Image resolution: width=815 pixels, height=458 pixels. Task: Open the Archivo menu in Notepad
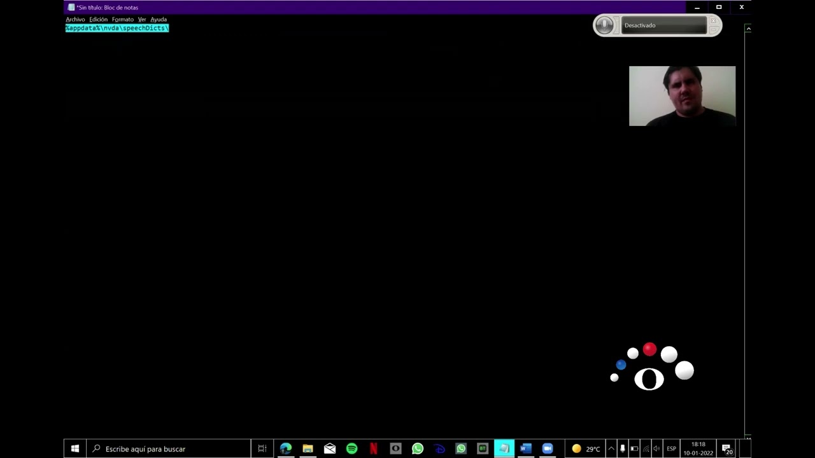[x=75, y=19]
